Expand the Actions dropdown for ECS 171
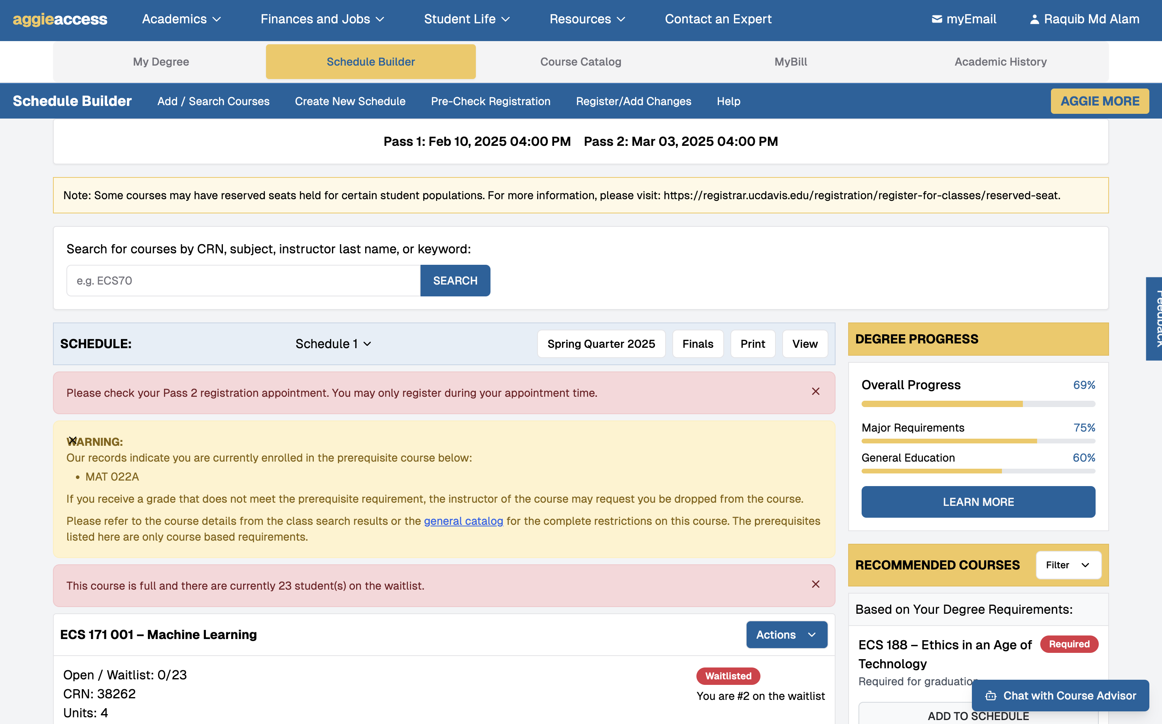 click(786, 634)
